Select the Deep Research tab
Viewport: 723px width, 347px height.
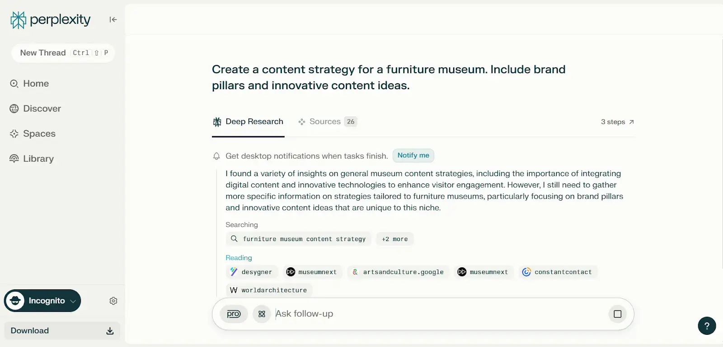[x=248, y=122]
